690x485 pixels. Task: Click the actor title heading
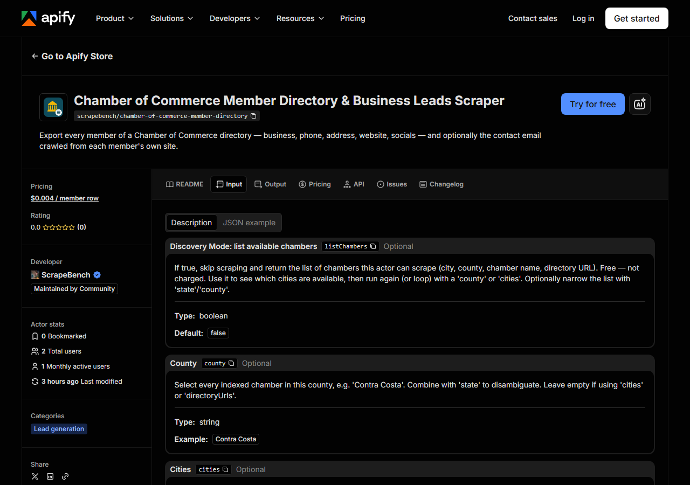[289, 101]
